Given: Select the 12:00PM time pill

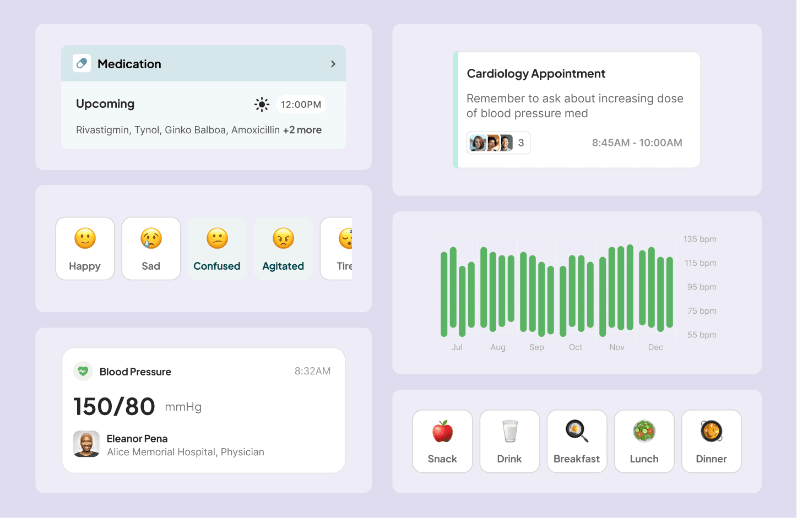Looking at the screenshot, I should pyautogui.click(x=301, y=105).
